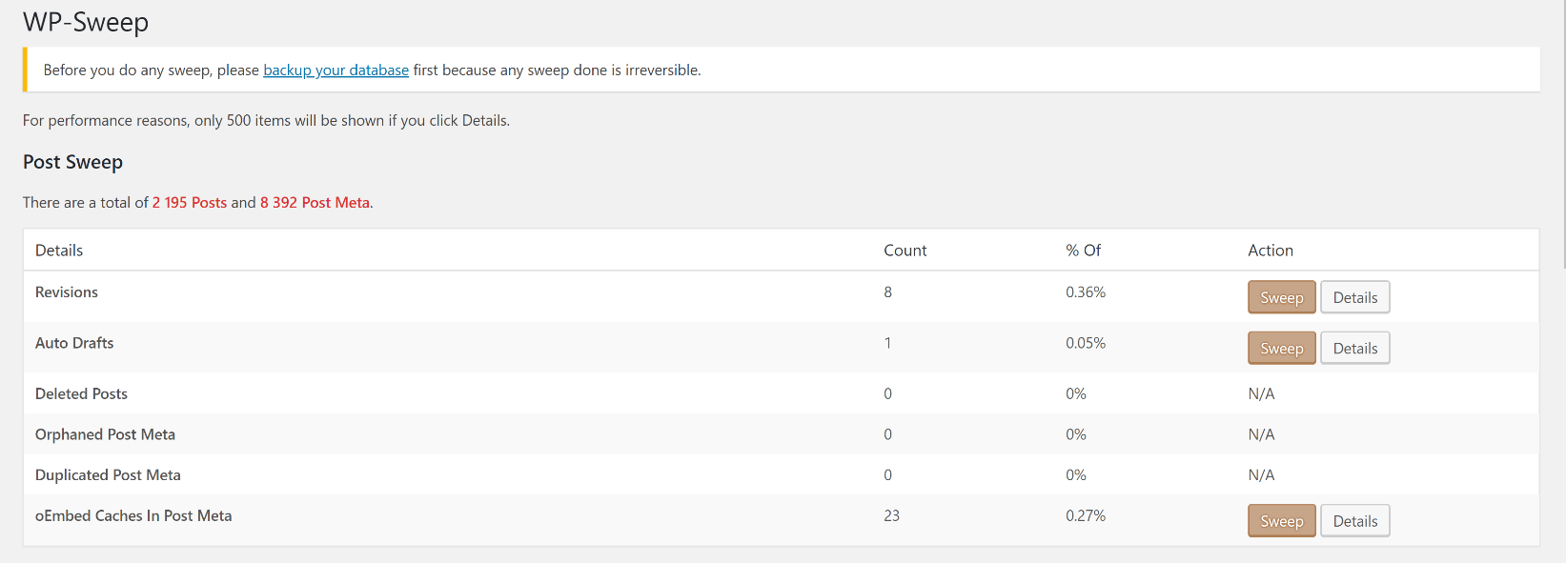Click the red 2 195 Posts text
Viewport: 1566px width, 563px height.
coord(190,203)
